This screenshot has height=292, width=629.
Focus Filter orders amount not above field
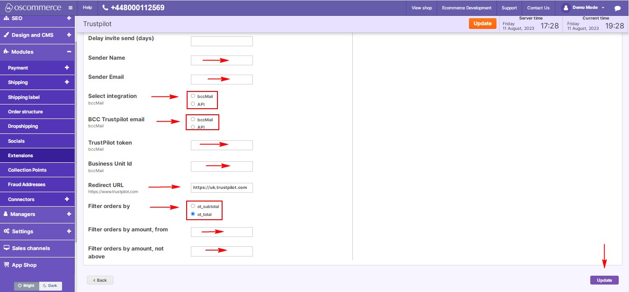pos(222,251)
